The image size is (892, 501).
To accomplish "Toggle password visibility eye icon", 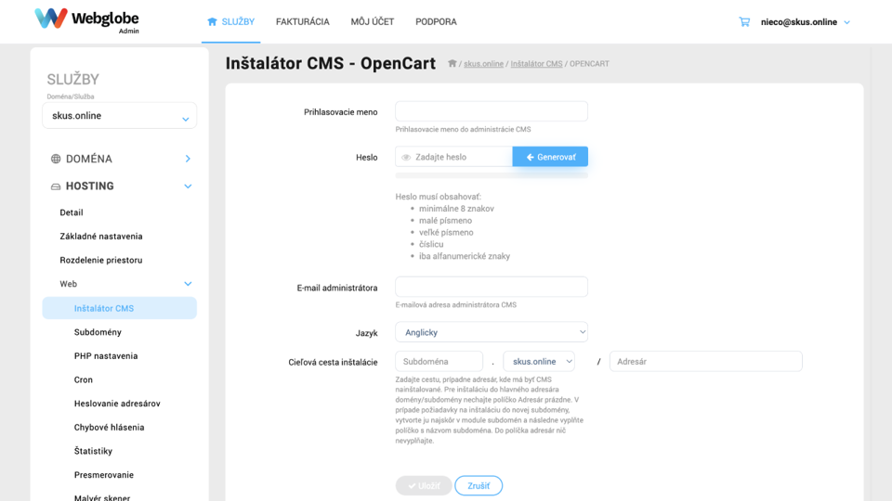I will 406,158.
